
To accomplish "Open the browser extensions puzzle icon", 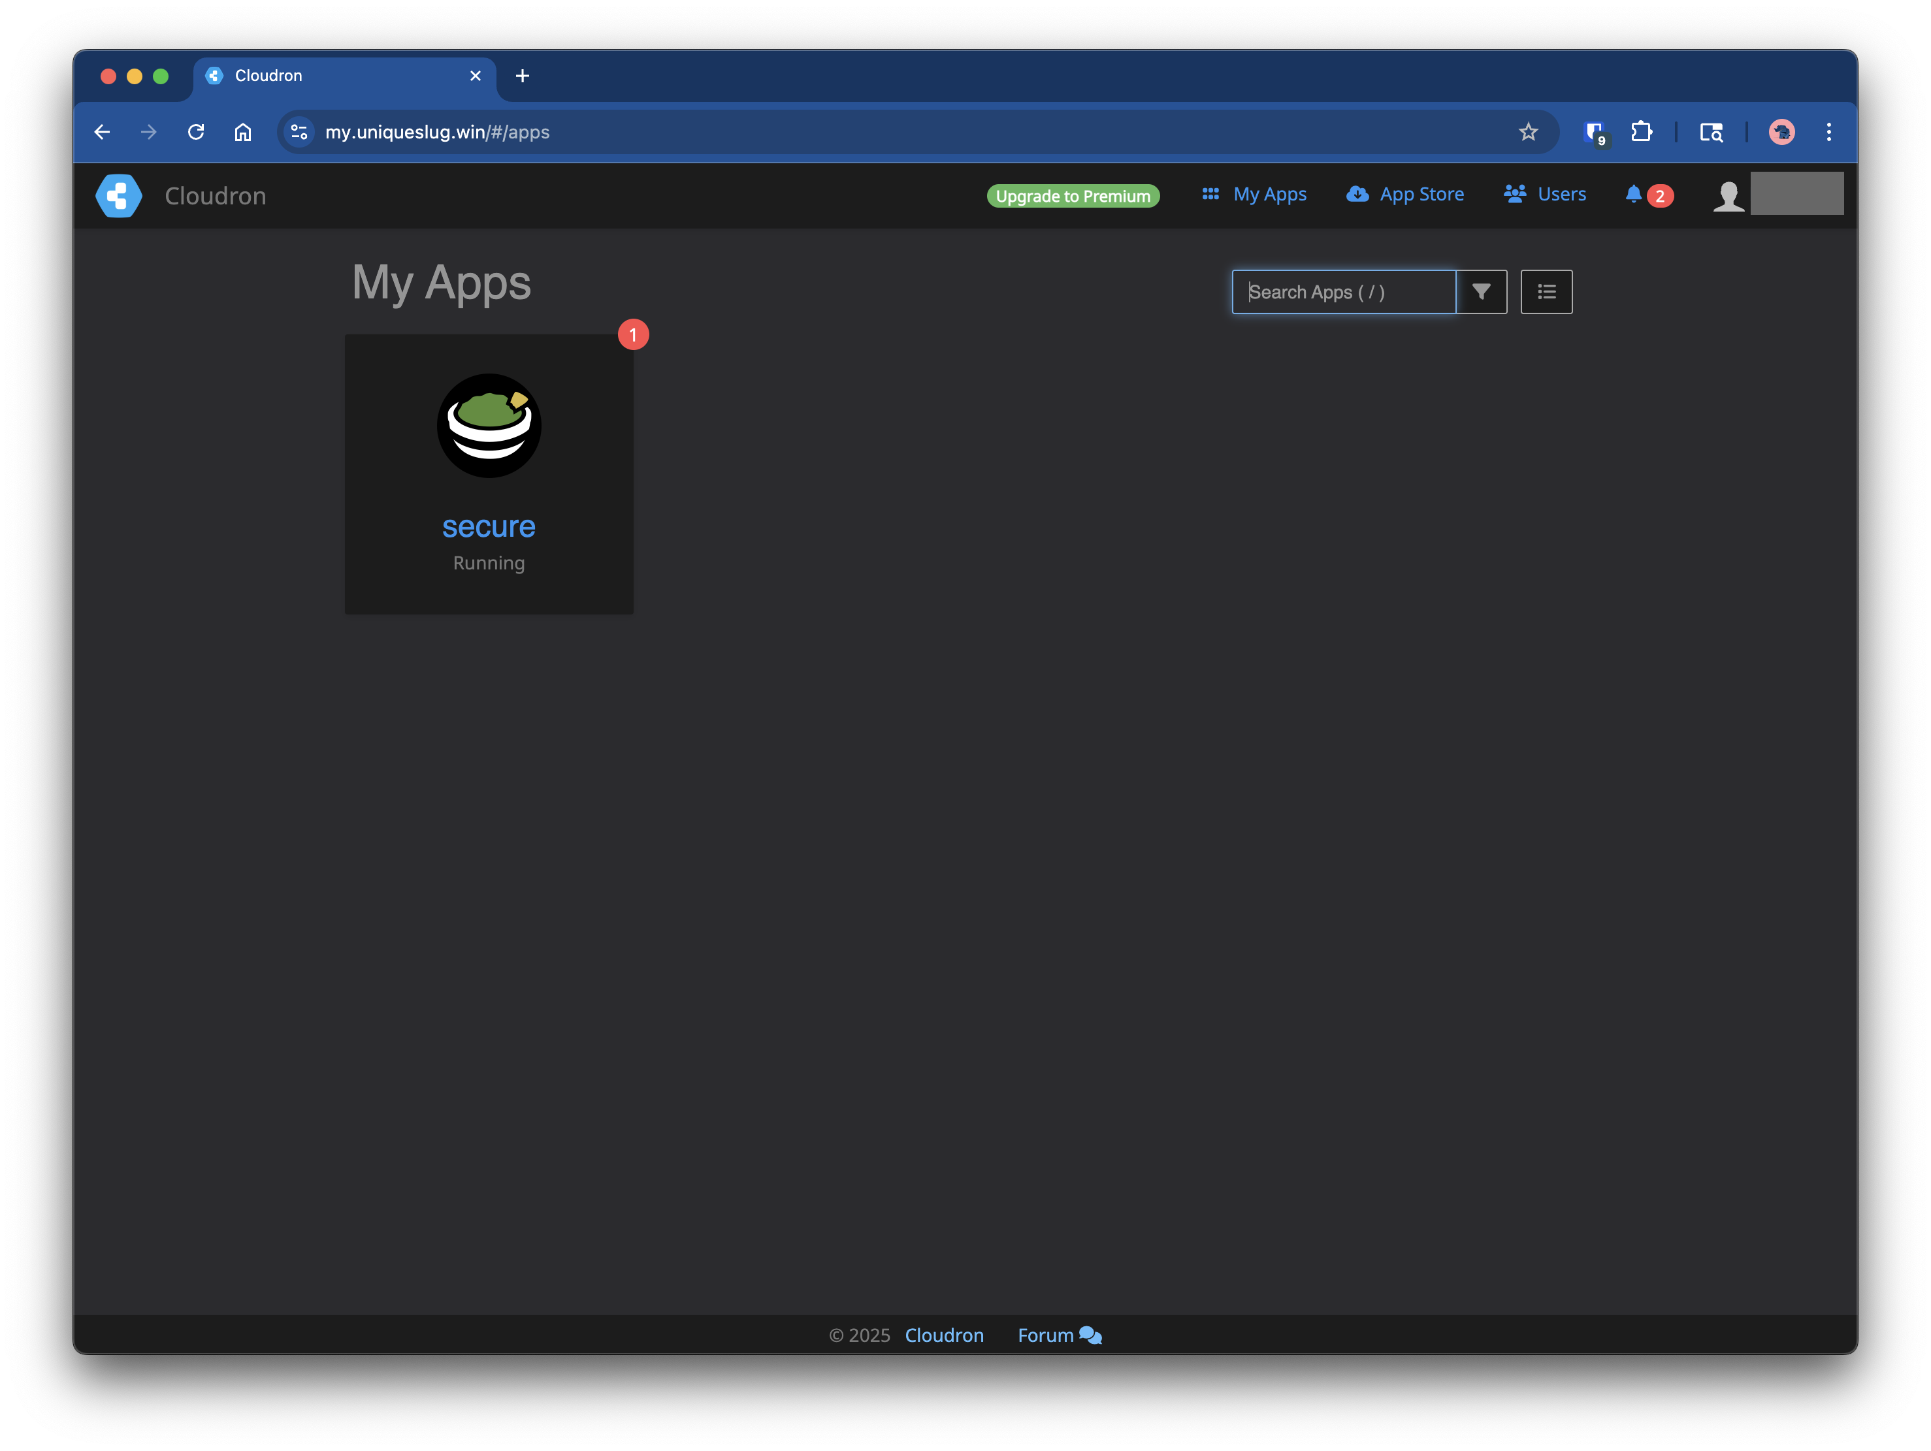I will click(1641, 132).
